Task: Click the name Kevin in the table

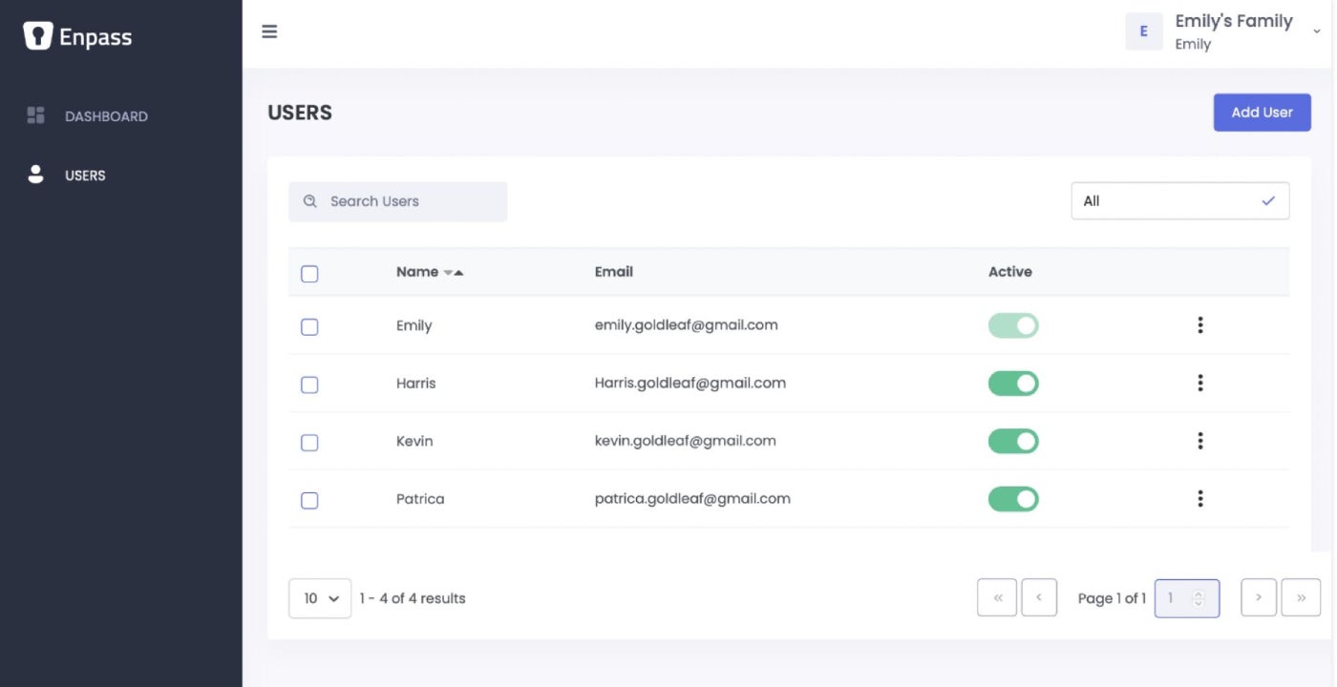Action: coord(414,441)
